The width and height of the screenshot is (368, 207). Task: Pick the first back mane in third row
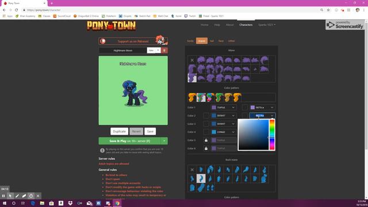pyautogui.click(x=192, y=187)
